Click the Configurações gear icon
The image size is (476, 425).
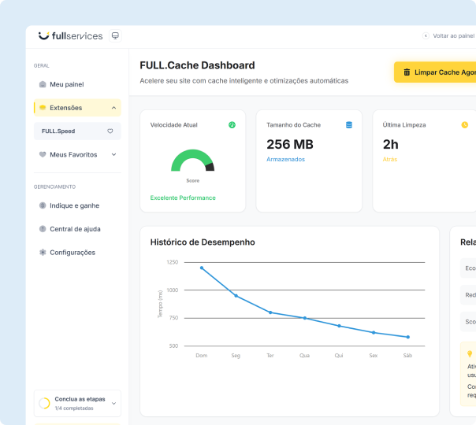pyautogui.click(x=43, y=253)
